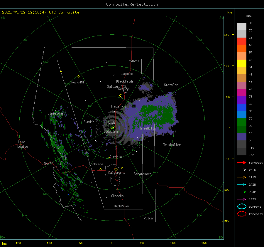The width and height of the screenshot is (264, 247).
Task: Click the HighRiver label
Action: click(122, 206)
